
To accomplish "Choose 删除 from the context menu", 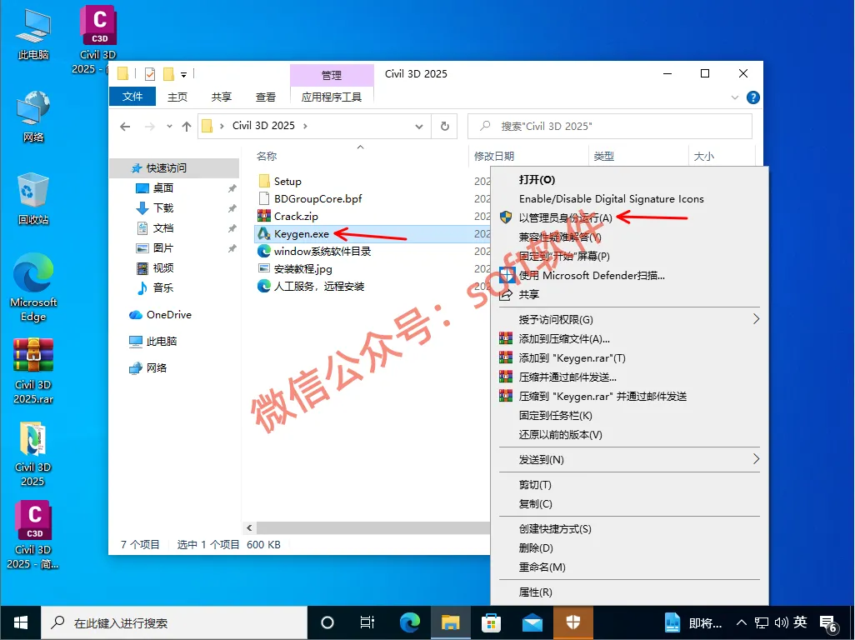I will tap(536, 547).
